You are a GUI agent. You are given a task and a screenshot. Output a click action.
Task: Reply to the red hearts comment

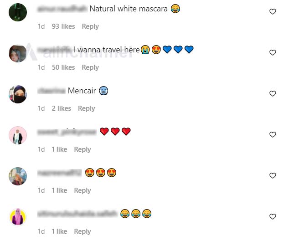tap(82, 149)
